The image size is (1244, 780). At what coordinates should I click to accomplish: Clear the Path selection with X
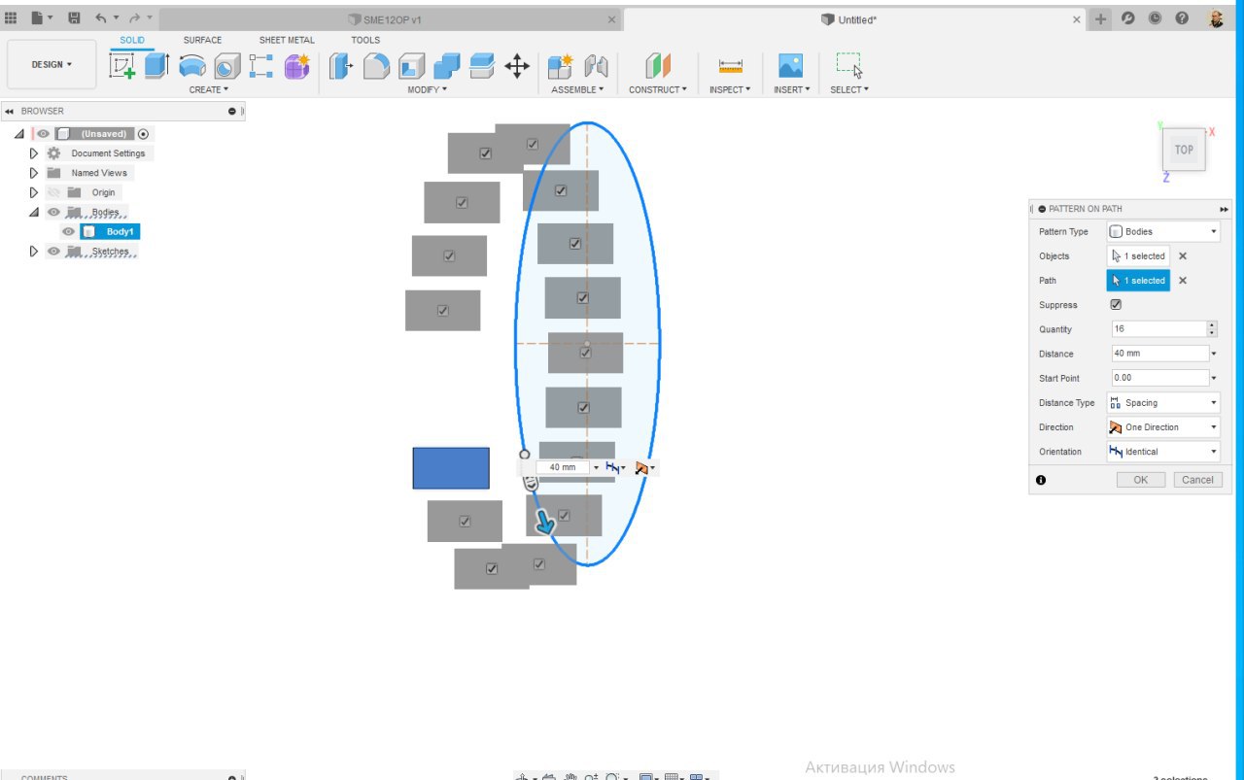click(1183, 281)
